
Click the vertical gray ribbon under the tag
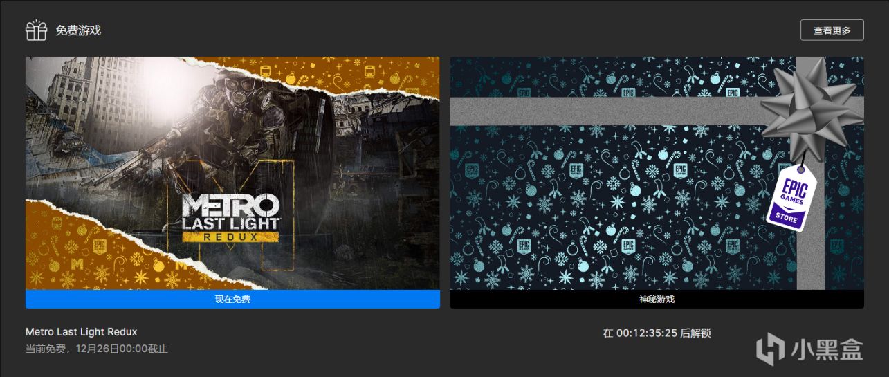[811, 256]
